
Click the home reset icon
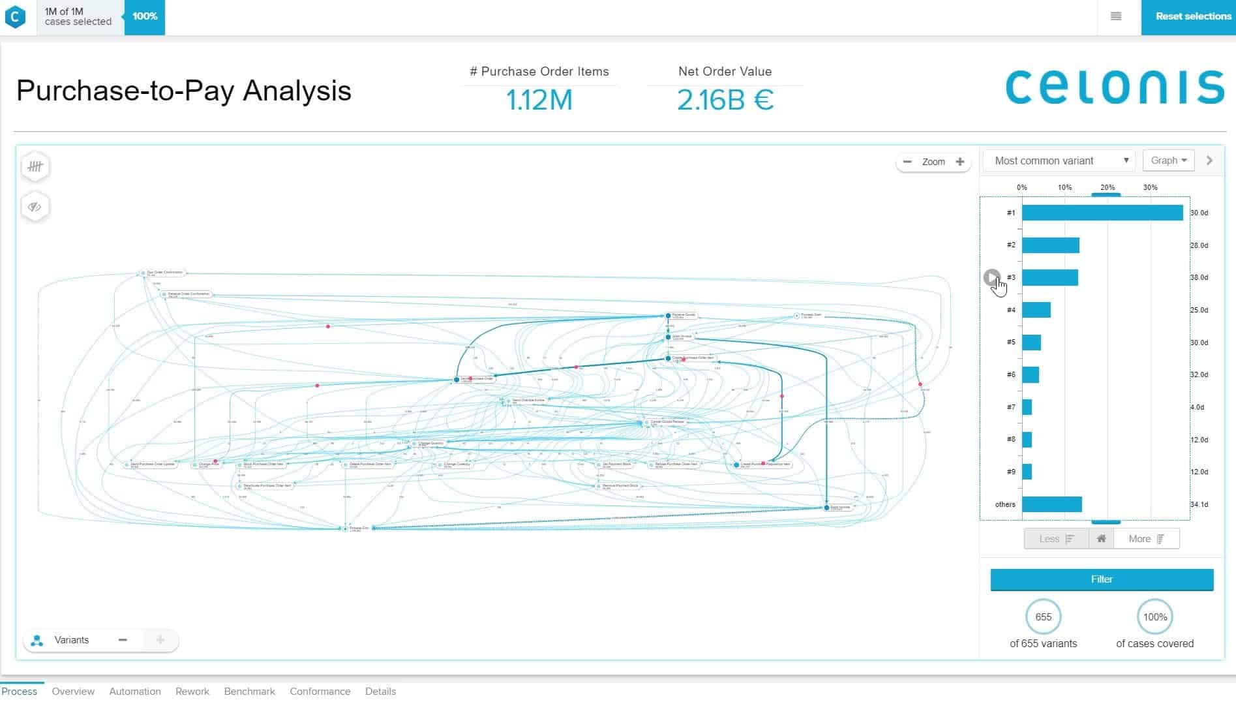[x=1101, y=539]
